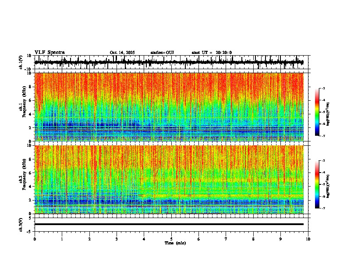347x268 pixels.
Task: Click the ch.1 color scale bar
Action: (x=317, y=112)
